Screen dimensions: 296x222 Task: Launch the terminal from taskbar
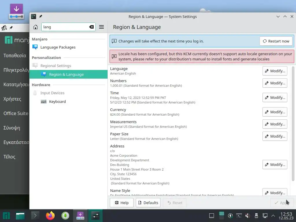click(35, 216)
